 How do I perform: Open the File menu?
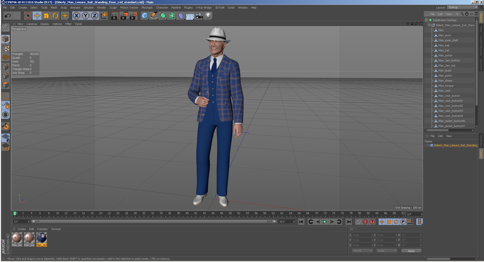point(5,8)
